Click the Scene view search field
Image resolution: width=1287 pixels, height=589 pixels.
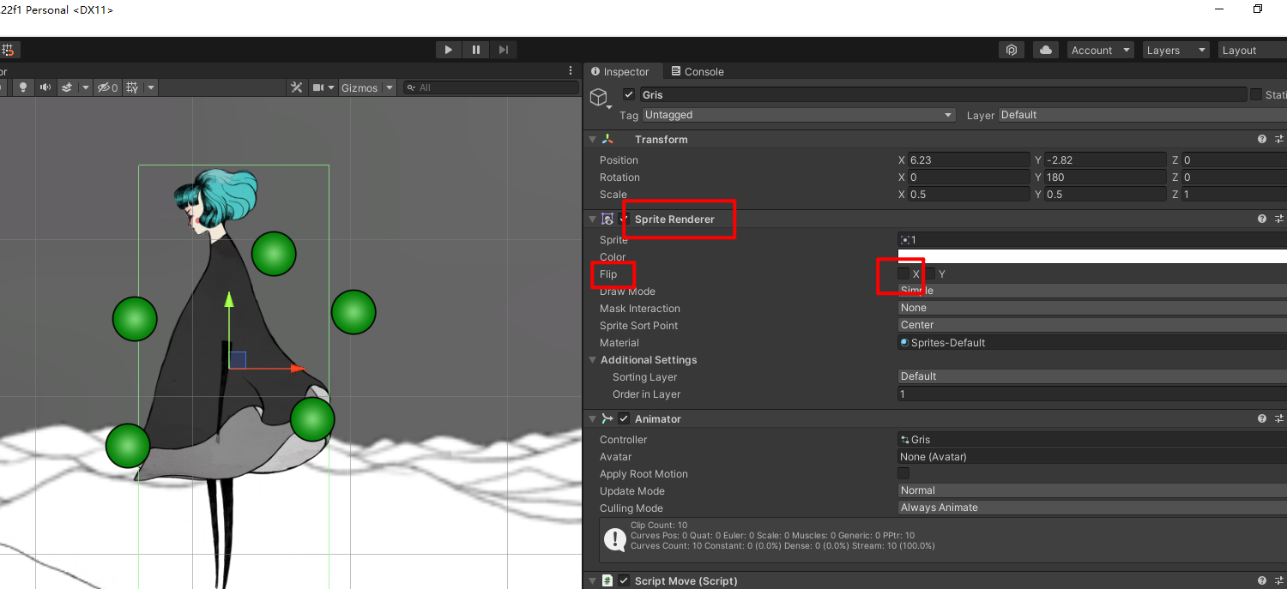click(x=492, y=87)
